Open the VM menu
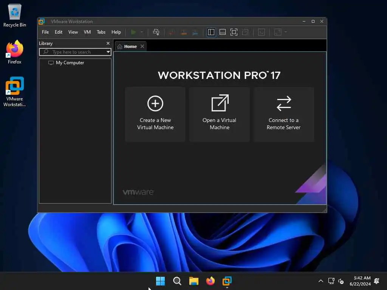This screenshot has height=290, width=387. (87, 32)
